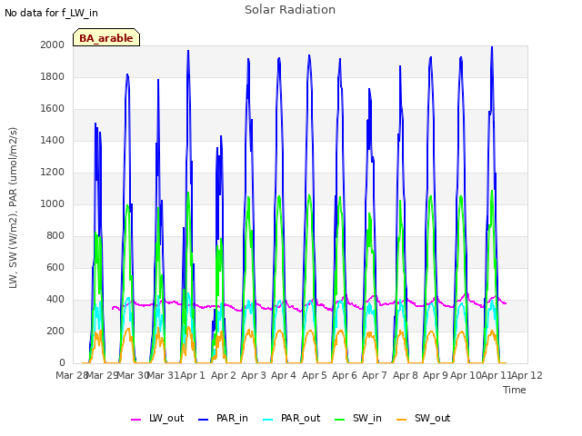Click the 600 y-axis tick label
Image resolution: width=582 pixels, height=436 pixels.
point(55,268)
